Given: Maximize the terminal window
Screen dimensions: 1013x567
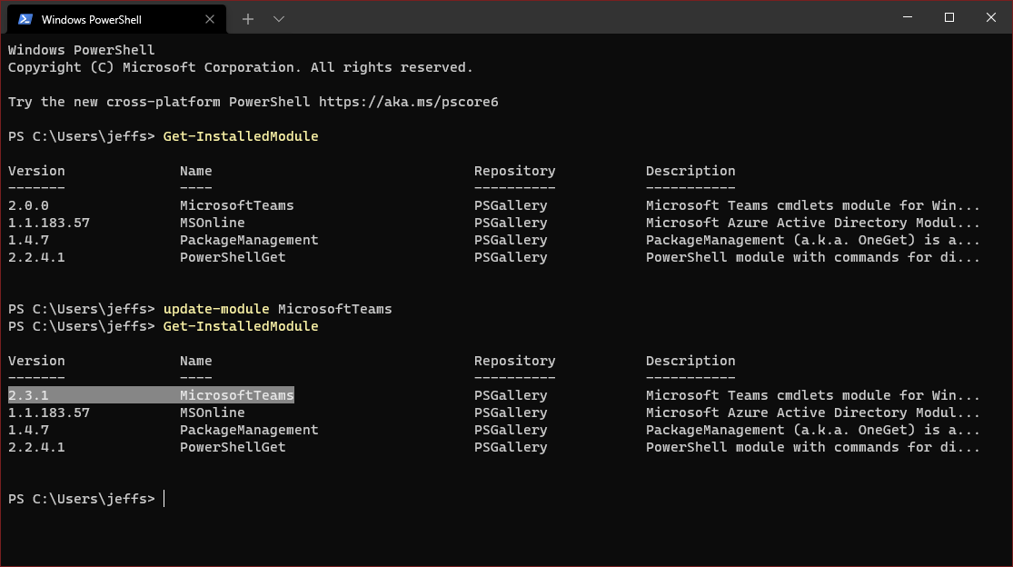Looking at the screenshot, I should [x=949, y=17].
